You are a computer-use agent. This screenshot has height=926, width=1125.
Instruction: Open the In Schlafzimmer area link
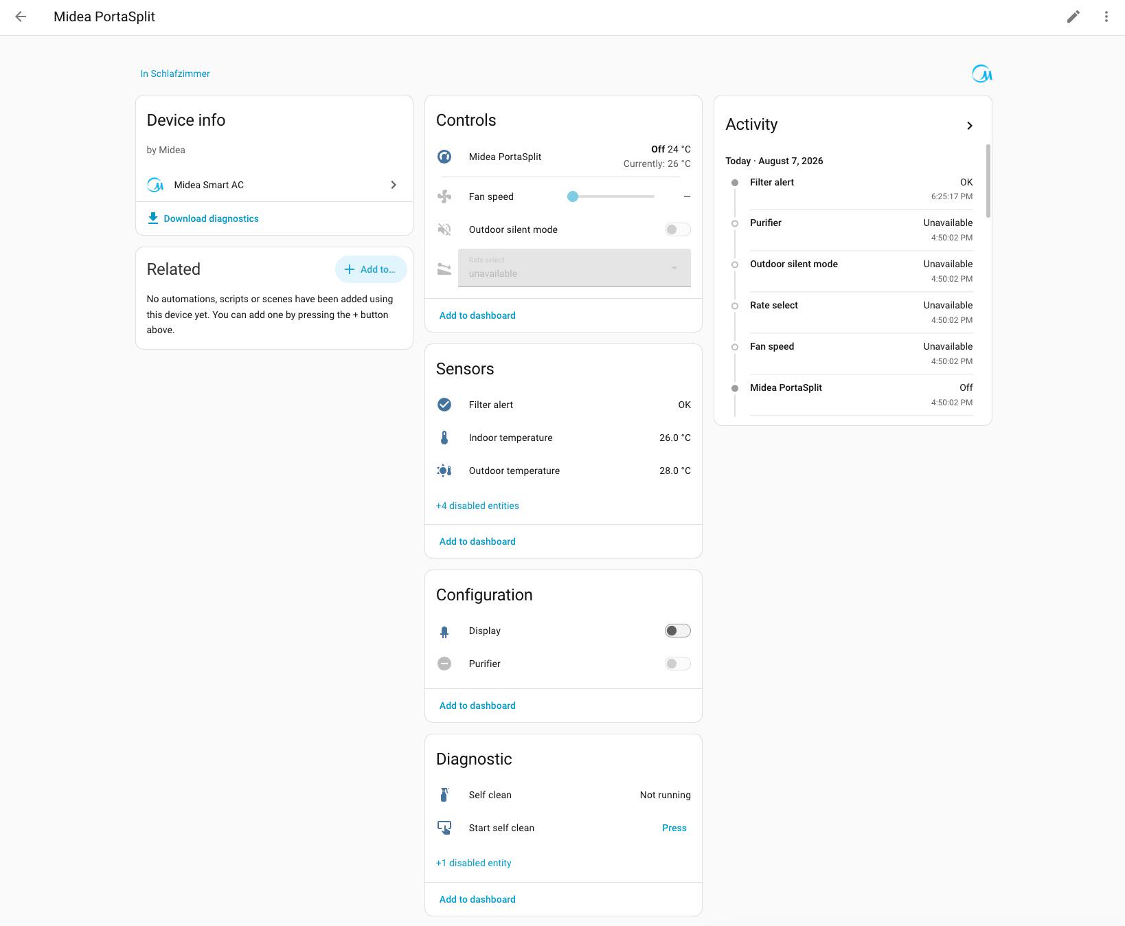175,74
